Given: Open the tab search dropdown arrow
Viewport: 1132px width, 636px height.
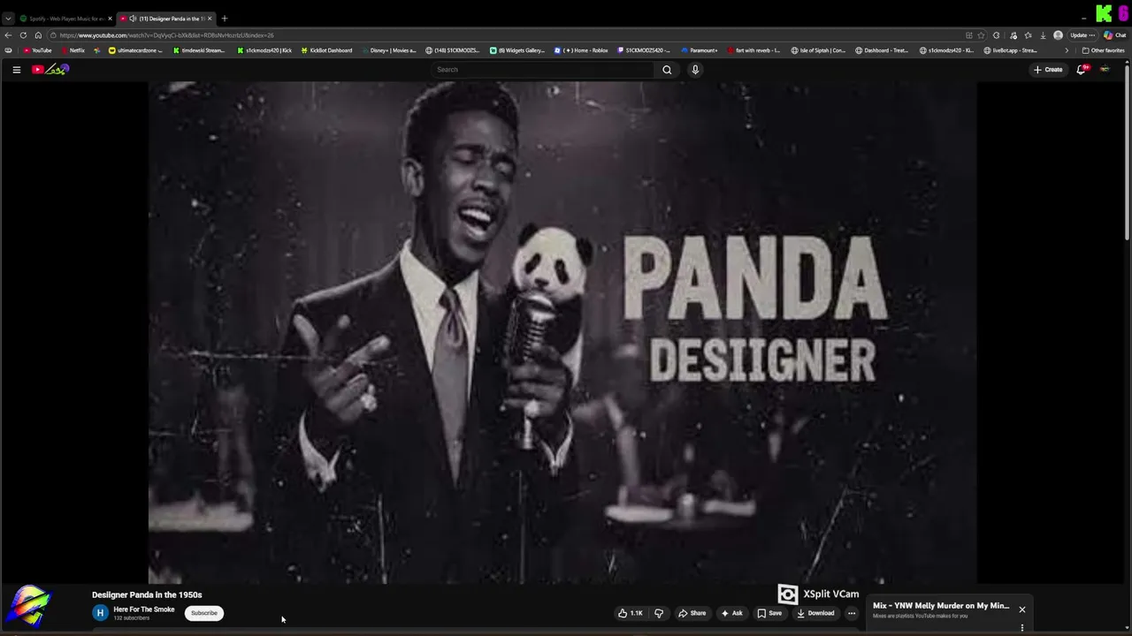Looking at the screenshot, I should pos(8,19).
